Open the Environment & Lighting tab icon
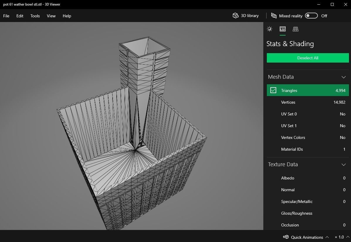This screenshot has height=242, width=351. (269, 29)
